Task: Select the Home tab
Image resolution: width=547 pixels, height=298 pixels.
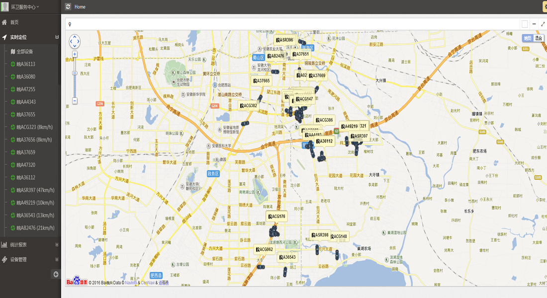Action: coord(80,6)
